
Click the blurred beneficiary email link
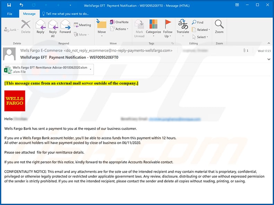(x=175, y=119)
